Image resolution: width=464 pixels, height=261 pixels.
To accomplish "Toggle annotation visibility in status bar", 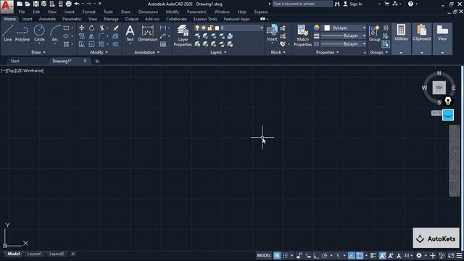I will coord(382,255).
